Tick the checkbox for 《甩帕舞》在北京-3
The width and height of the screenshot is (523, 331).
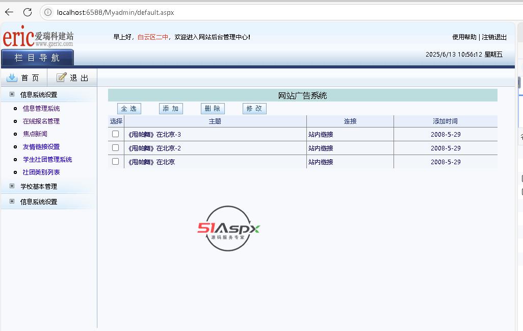(115, 134)
